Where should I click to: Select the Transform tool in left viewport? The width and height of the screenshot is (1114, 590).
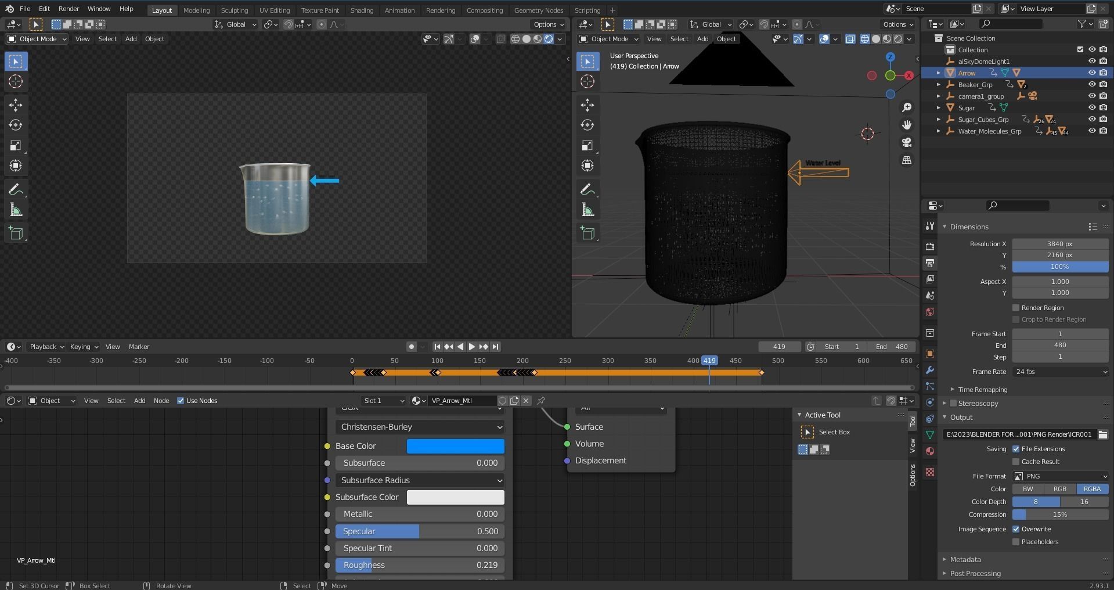coord(16,166)
